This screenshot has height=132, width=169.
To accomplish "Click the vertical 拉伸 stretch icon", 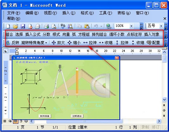I will click(x=117, y=43).
